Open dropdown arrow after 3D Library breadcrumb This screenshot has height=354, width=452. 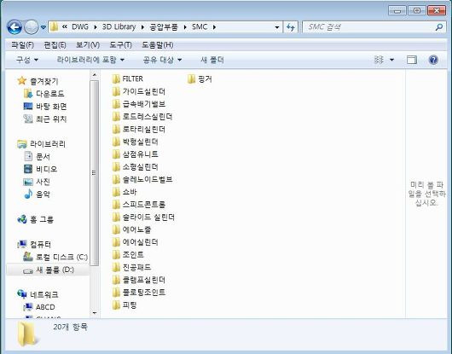coord(142,27)
